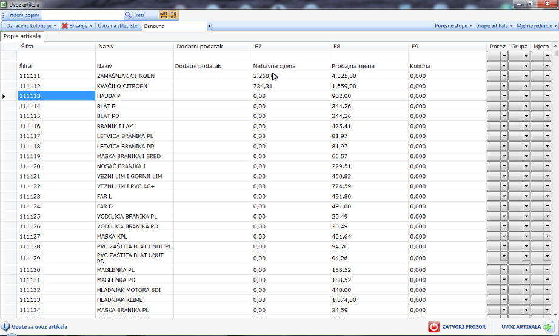The image size is (559, 336).
Task: Click the Nabavna cijena cell
Action: 291,66
